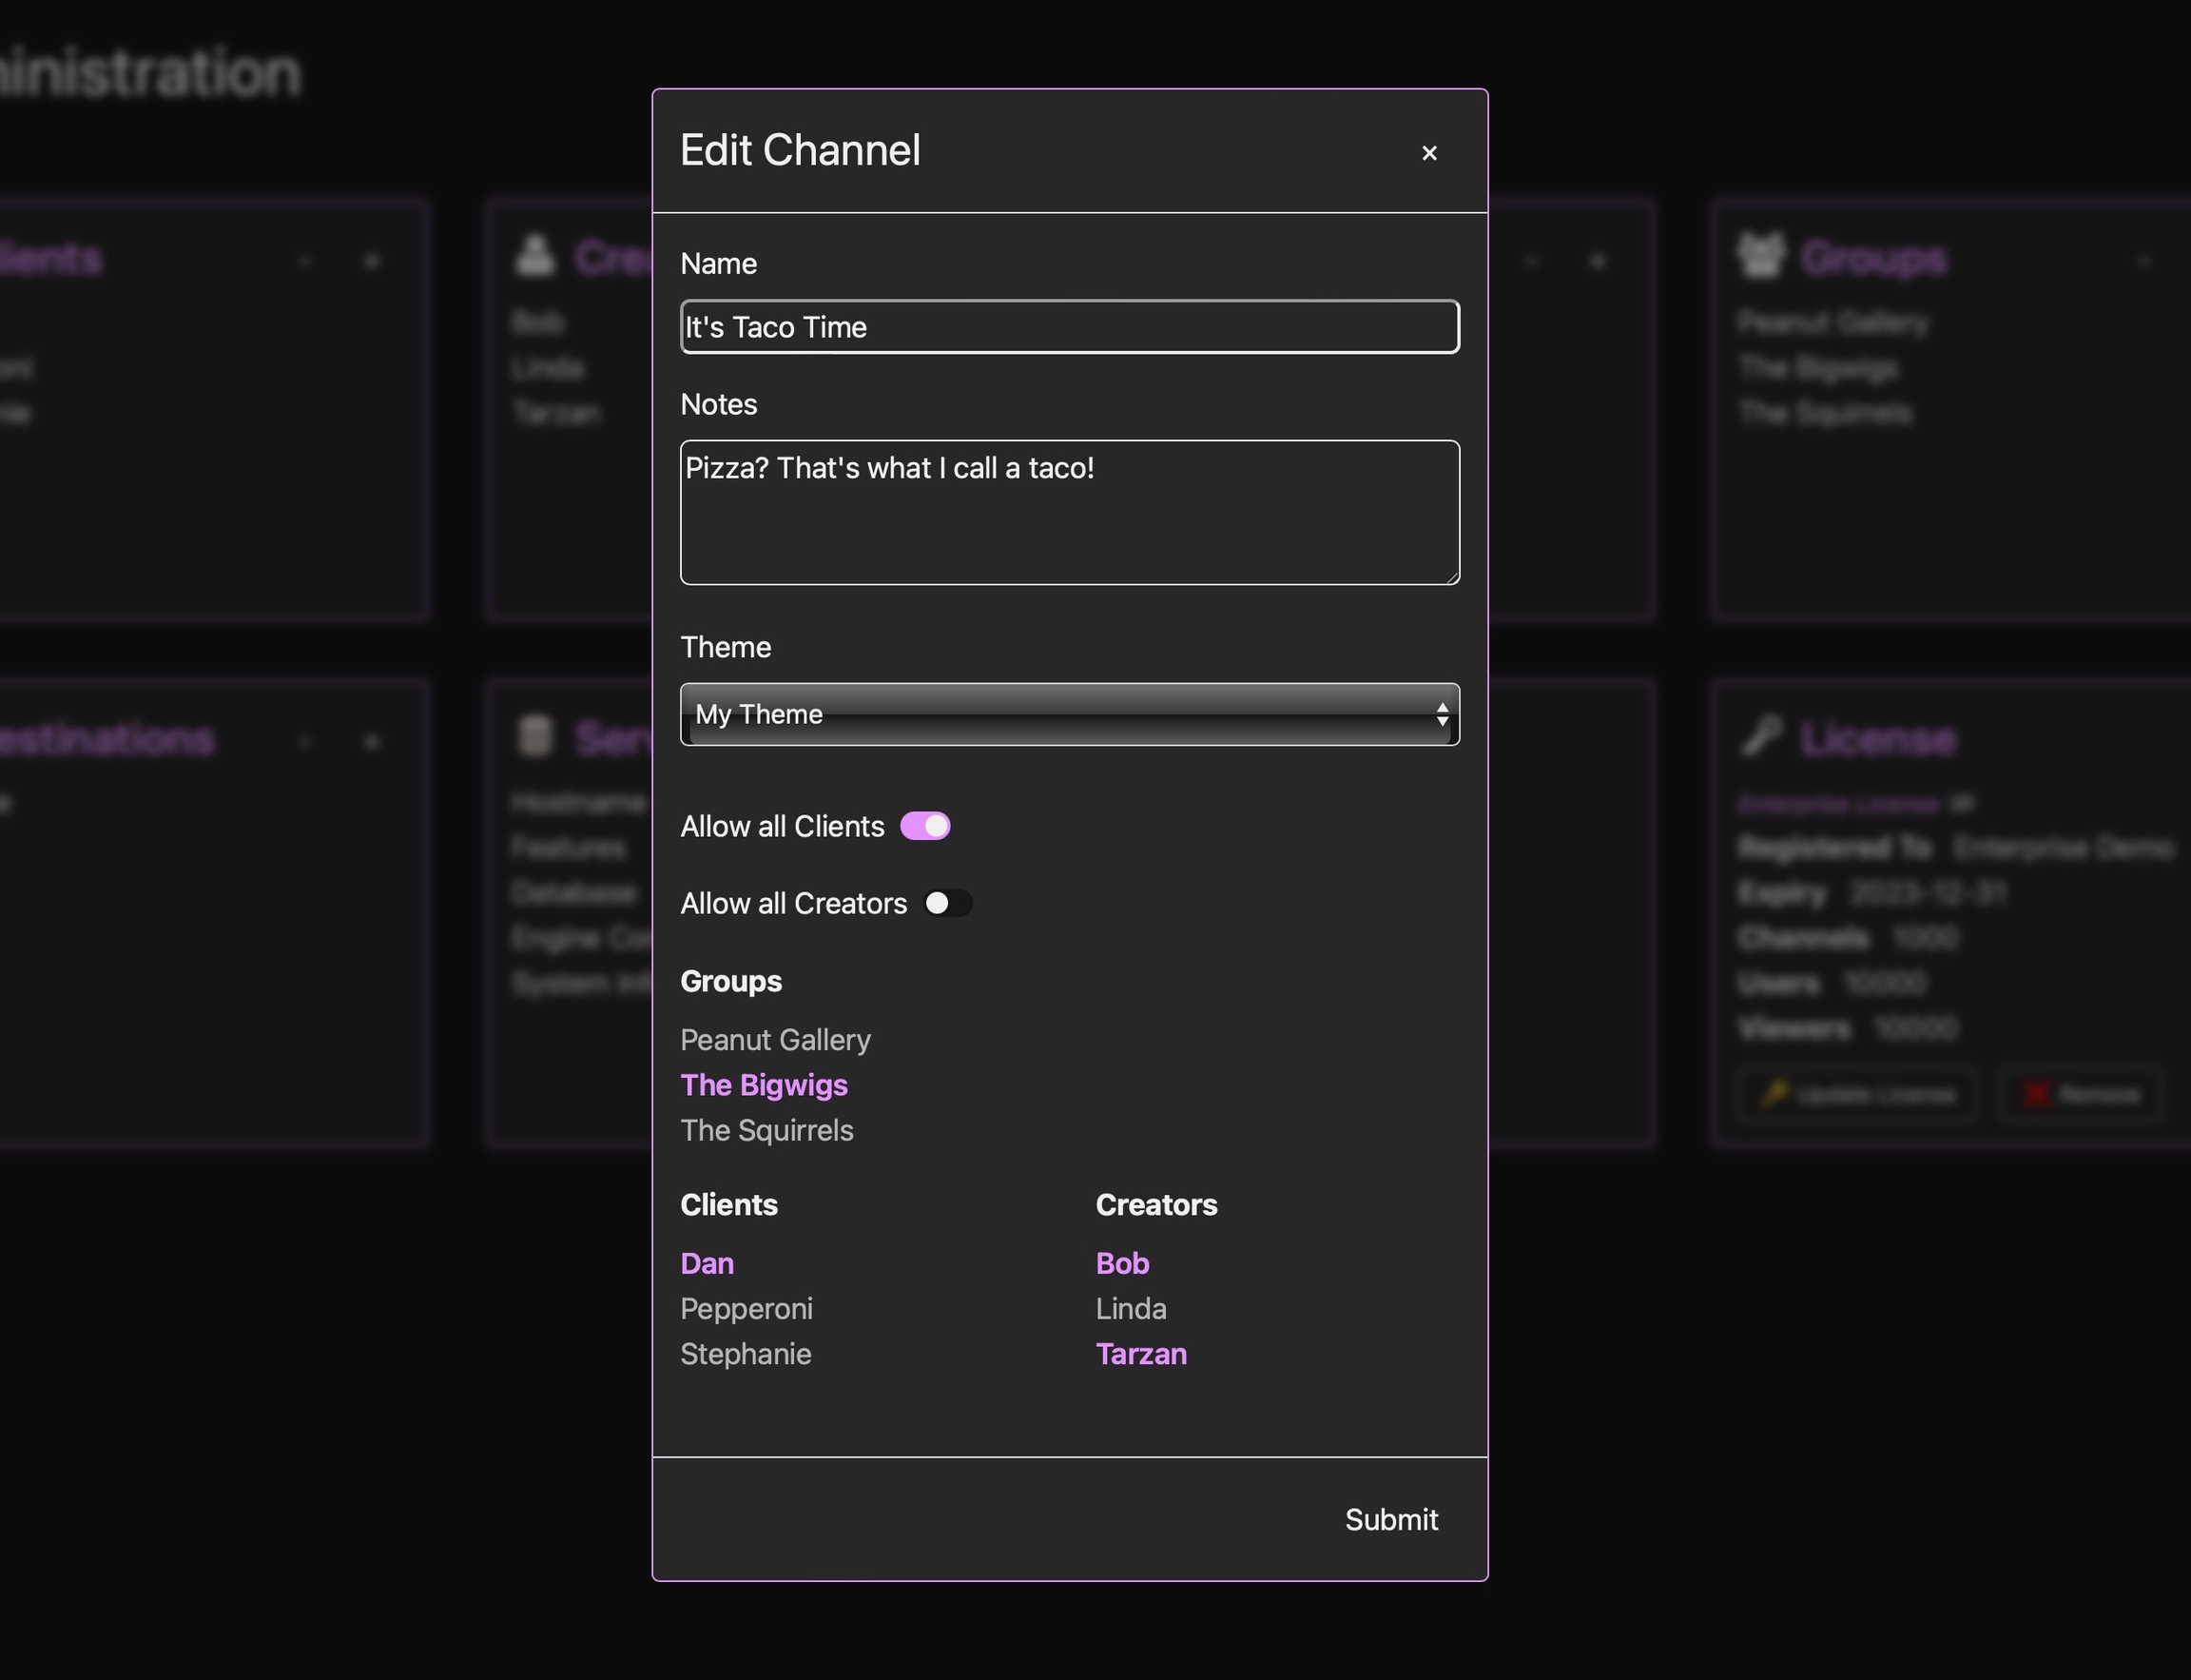The image size is (2191, 1680).
Task: Select client Pepperoni
Action: pyautogui.click(x=746, y=1308)
